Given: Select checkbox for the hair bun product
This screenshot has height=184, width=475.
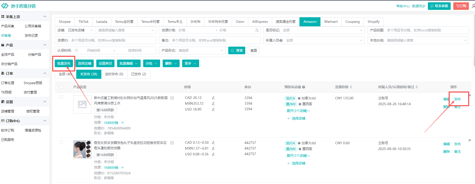Looking at the screenshot, I should click(61, 142).
